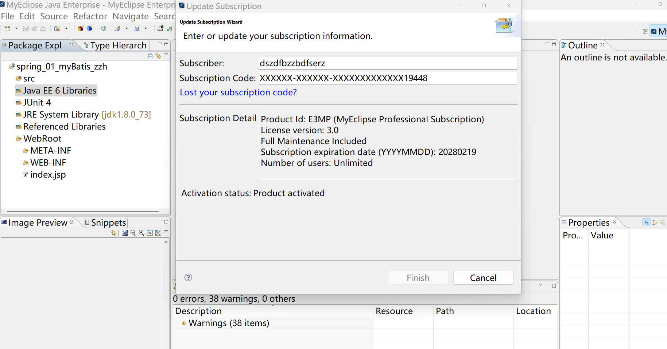Click the blue new module cube icon

coord(89,28)
